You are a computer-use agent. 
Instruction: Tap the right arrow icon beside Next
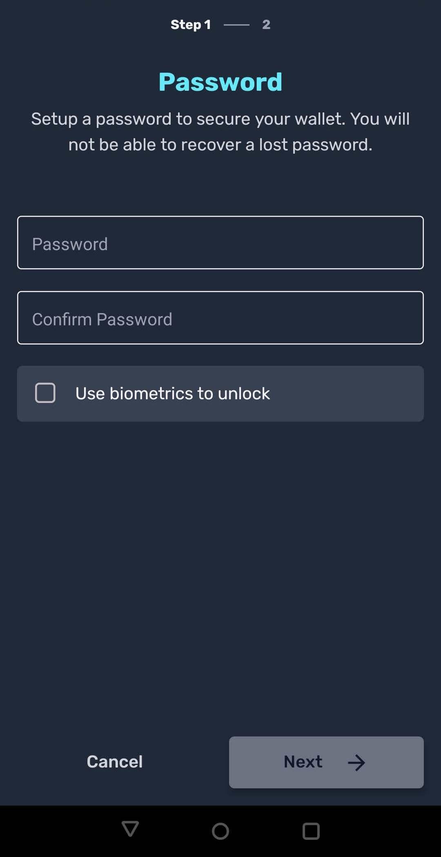tap(356, 763)
